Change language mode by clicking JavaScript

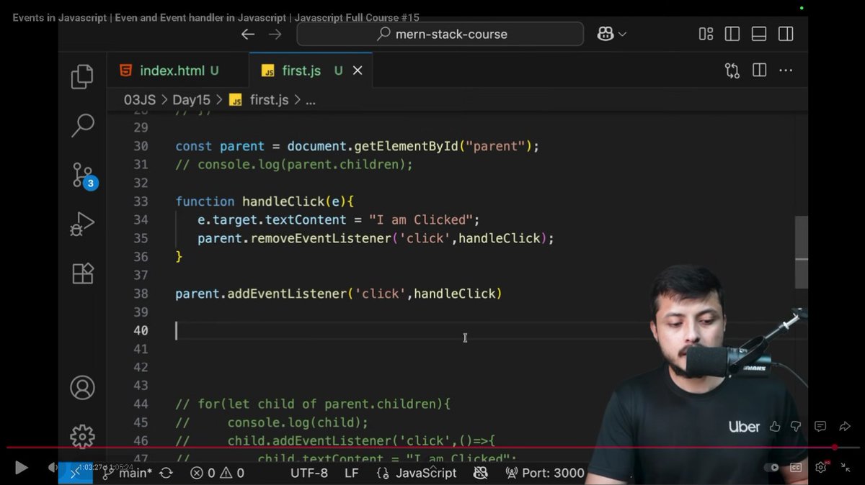click(x=425, y=473)
